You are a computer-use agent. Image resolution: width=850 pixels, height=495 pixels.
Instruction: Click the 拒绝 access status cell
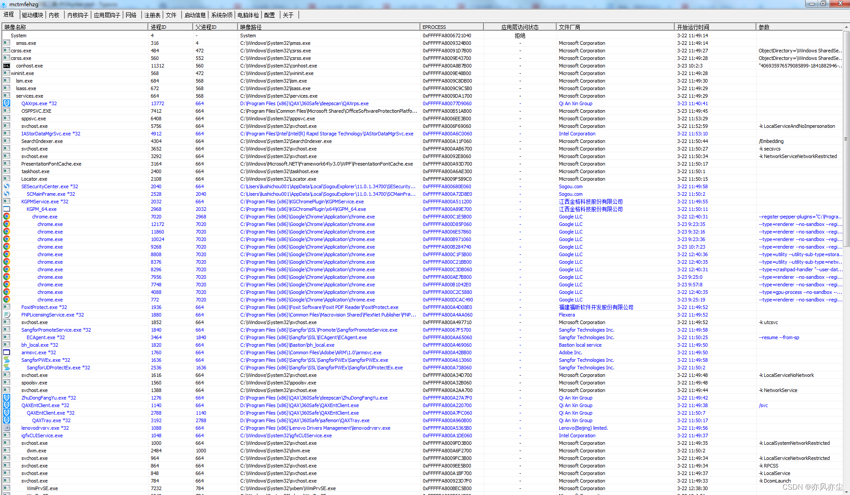(x=520, y=36)
